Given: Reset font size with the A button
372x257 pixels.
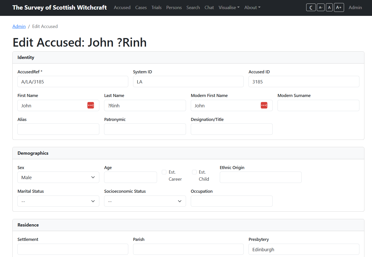Looking at the screenshot, I should pyautogui.click(x=329, y=8).
